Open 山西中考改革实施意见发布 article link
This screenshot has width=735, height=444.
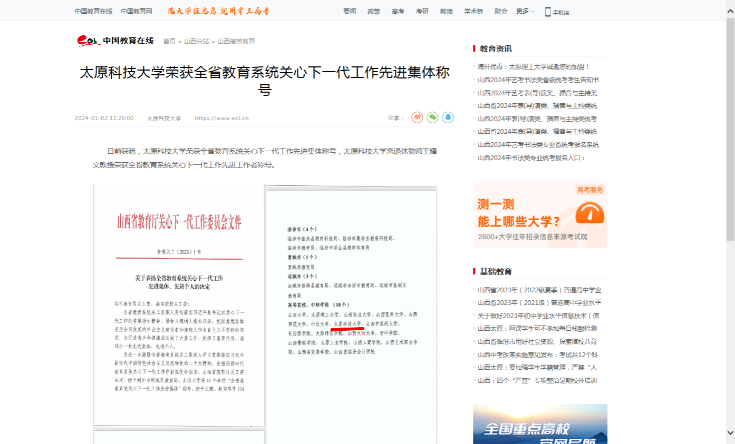[537, 355]
